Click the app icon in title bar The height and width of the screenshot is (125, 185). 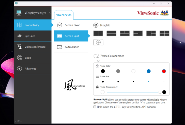16,3
